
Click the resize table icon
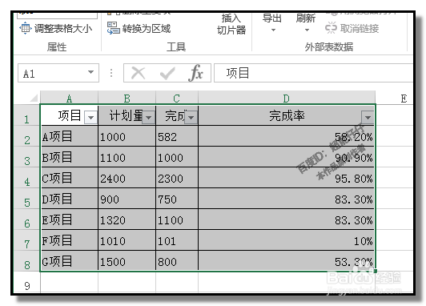pyautogui.click(x=26, y=28)
